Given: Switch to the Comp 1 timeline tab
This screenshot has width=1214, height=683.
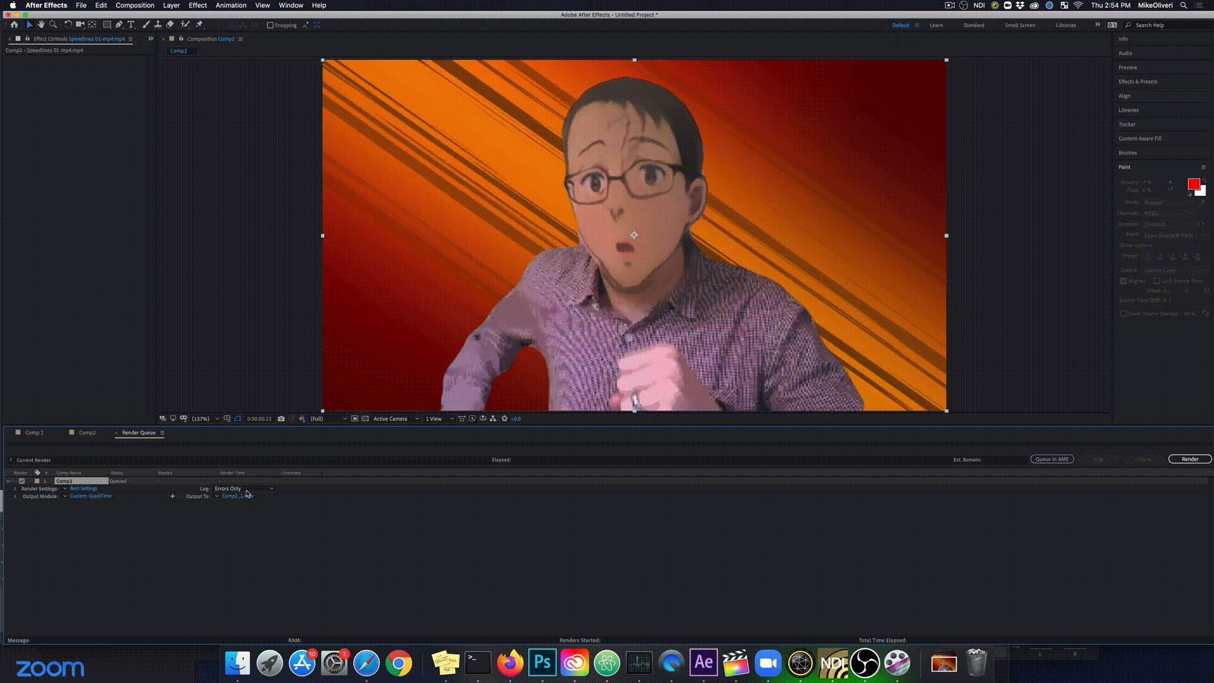Looking at the screenshot, I should pyautogui.click(x=34, y=433).
